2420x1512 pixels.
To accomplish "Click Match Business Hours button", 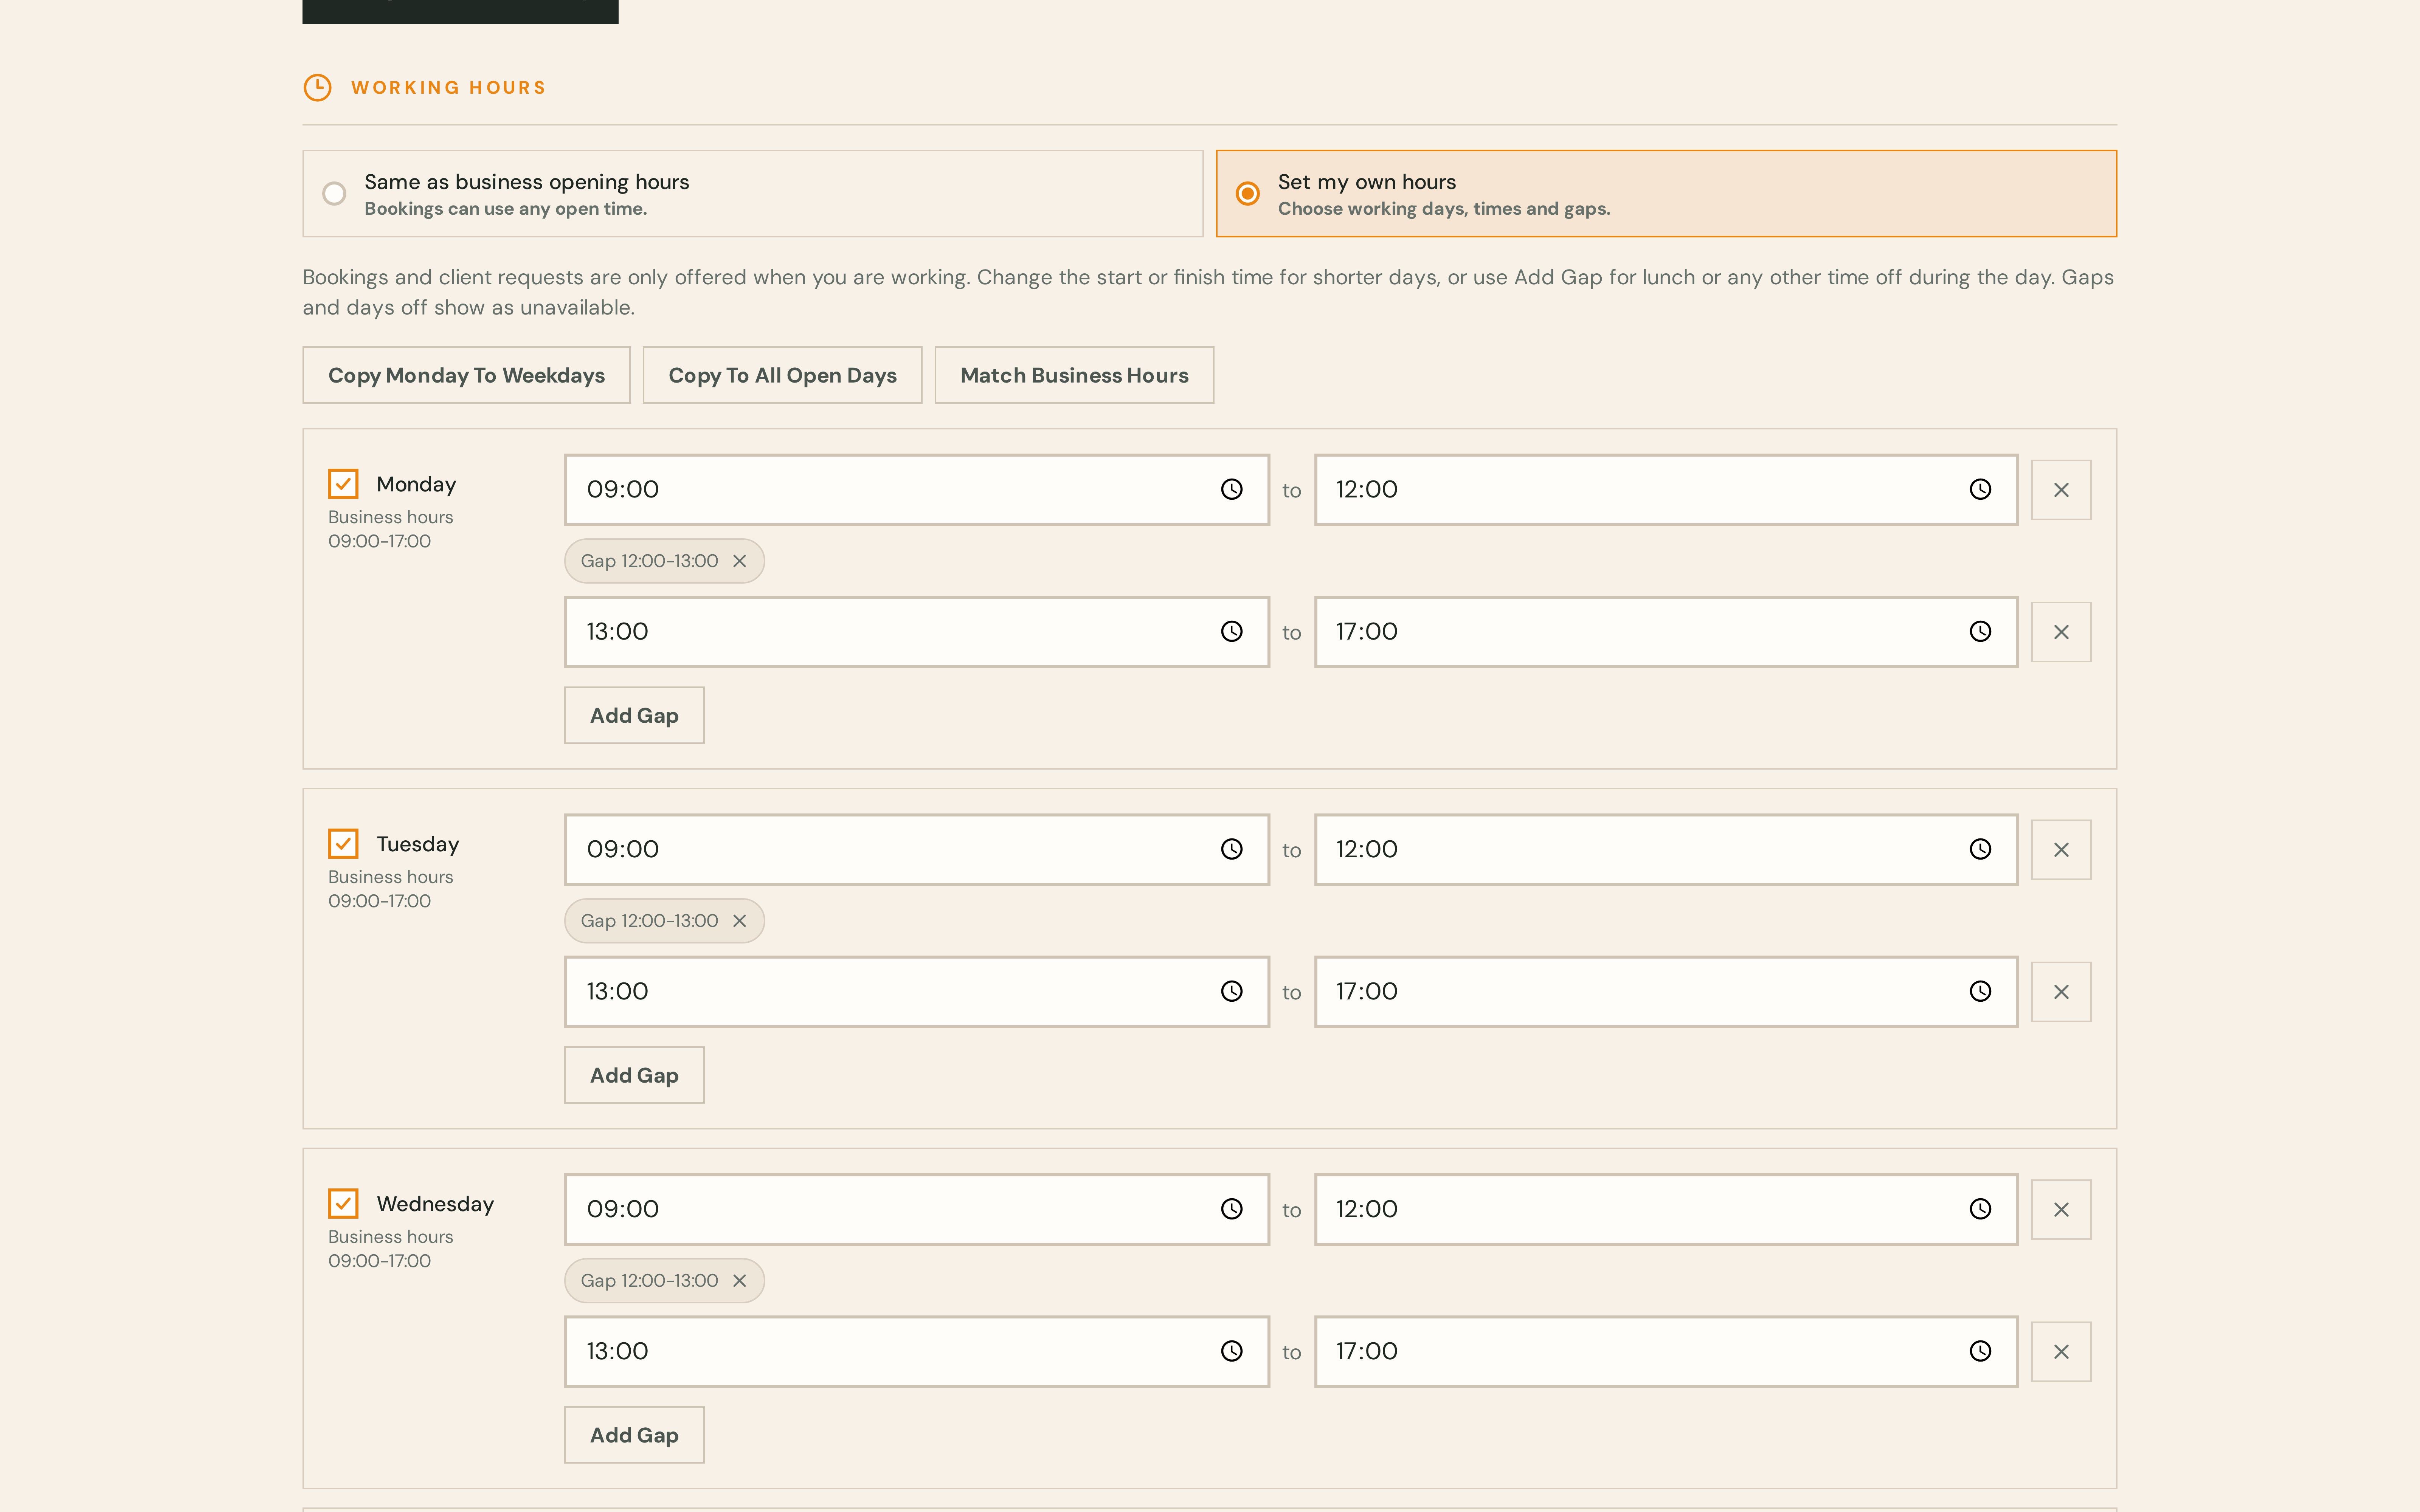I will tap(1074, 375).
